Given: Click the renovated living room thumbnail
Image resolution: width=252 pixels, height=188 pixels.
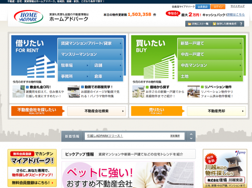Looking at the screenshot, I should tap(194, 91).
